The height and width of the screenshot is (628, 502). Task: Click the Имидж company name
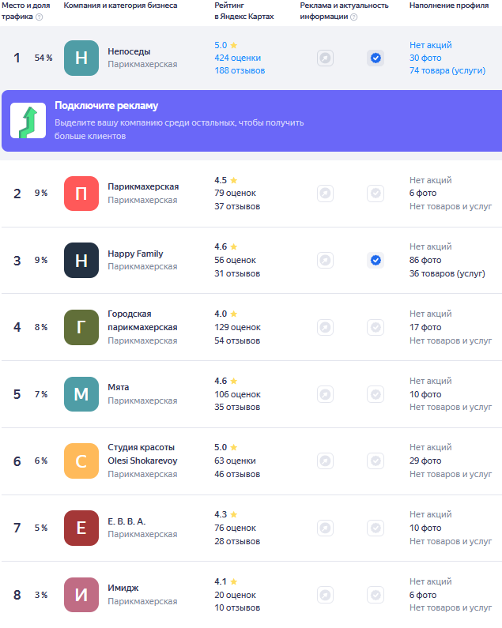[x=123, y=588]
